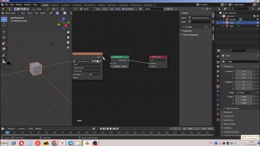Viewport: 260px width, 146px height.
Task: Open Telegram from the Windows taskbar
Action: pyautogui.click(x=70, y=143)
